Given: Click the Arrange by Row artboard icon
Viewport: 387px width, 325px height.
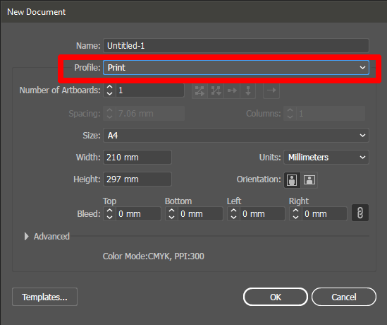Looking at the screenshot, I should pos(232,90).
